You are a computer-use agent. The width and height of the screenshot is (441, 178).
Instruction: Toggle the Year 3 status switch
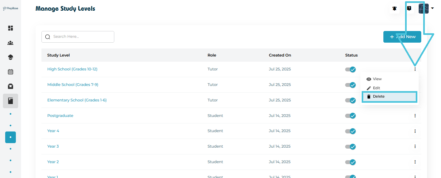pyautogui.click(x=350, y=147)
